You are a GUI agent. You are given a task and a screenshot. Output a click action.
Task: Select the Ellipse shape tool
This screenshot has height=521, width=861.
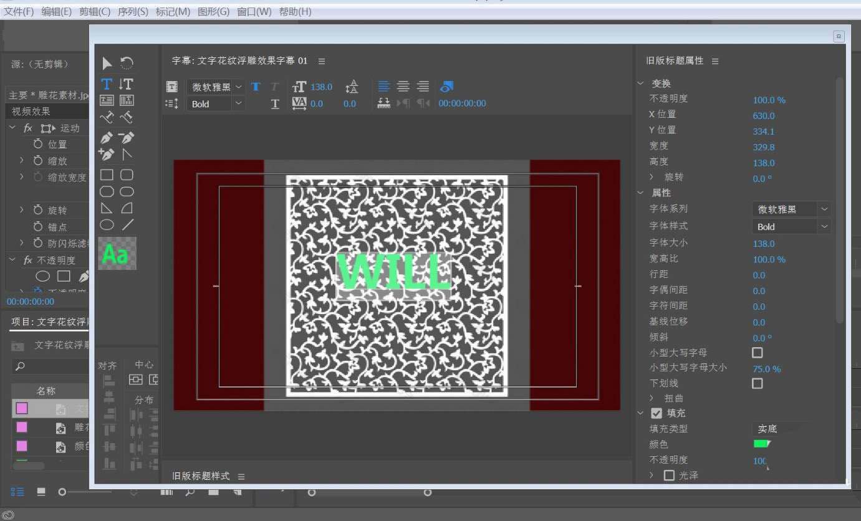107,225
